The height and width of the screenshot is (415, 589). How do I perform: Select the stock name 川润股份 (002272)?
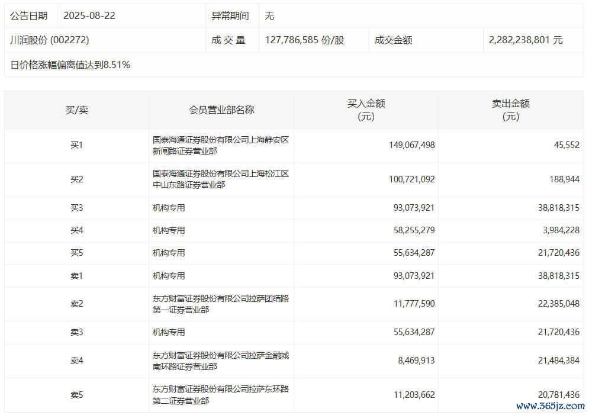[x=50, y=40]
